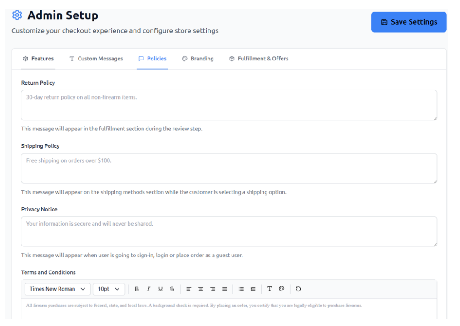Click the 'Terms and Conditions' label
460x326 pixels.
[x=49, y=272]
